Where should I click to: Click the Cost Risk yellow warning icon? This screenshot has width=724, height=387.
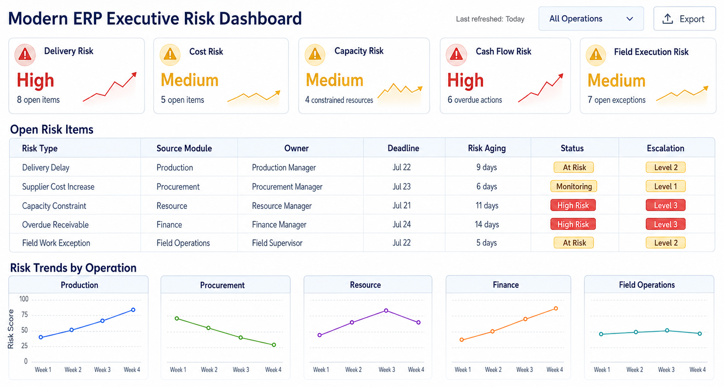pos(170,55)
